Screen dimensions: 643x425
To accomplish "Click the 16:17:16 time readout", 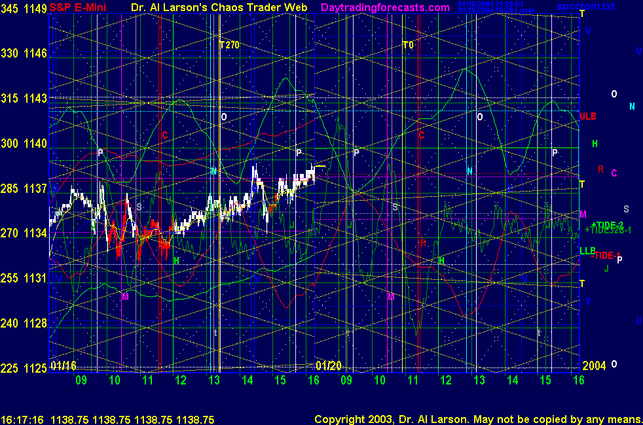I will coord(22,420).
